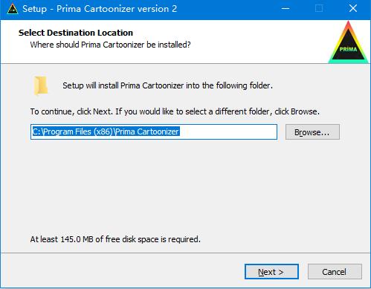The width and height of the screenshot is (371, 289).
Task: Open the Browse… folder dialog
Action: click(x=312, y=132)
